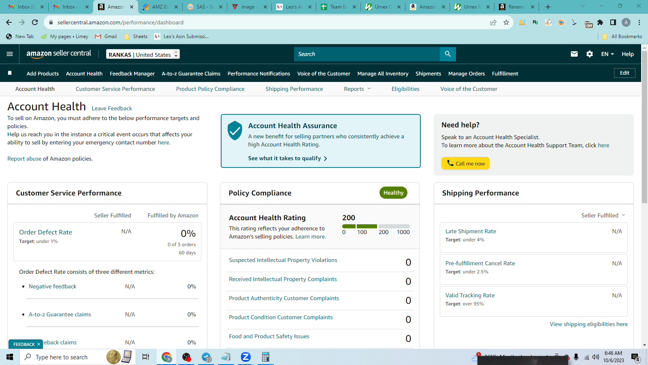Click the Amazon Seller Central logo
Screen dimensions: 648x365
[59, 54]
